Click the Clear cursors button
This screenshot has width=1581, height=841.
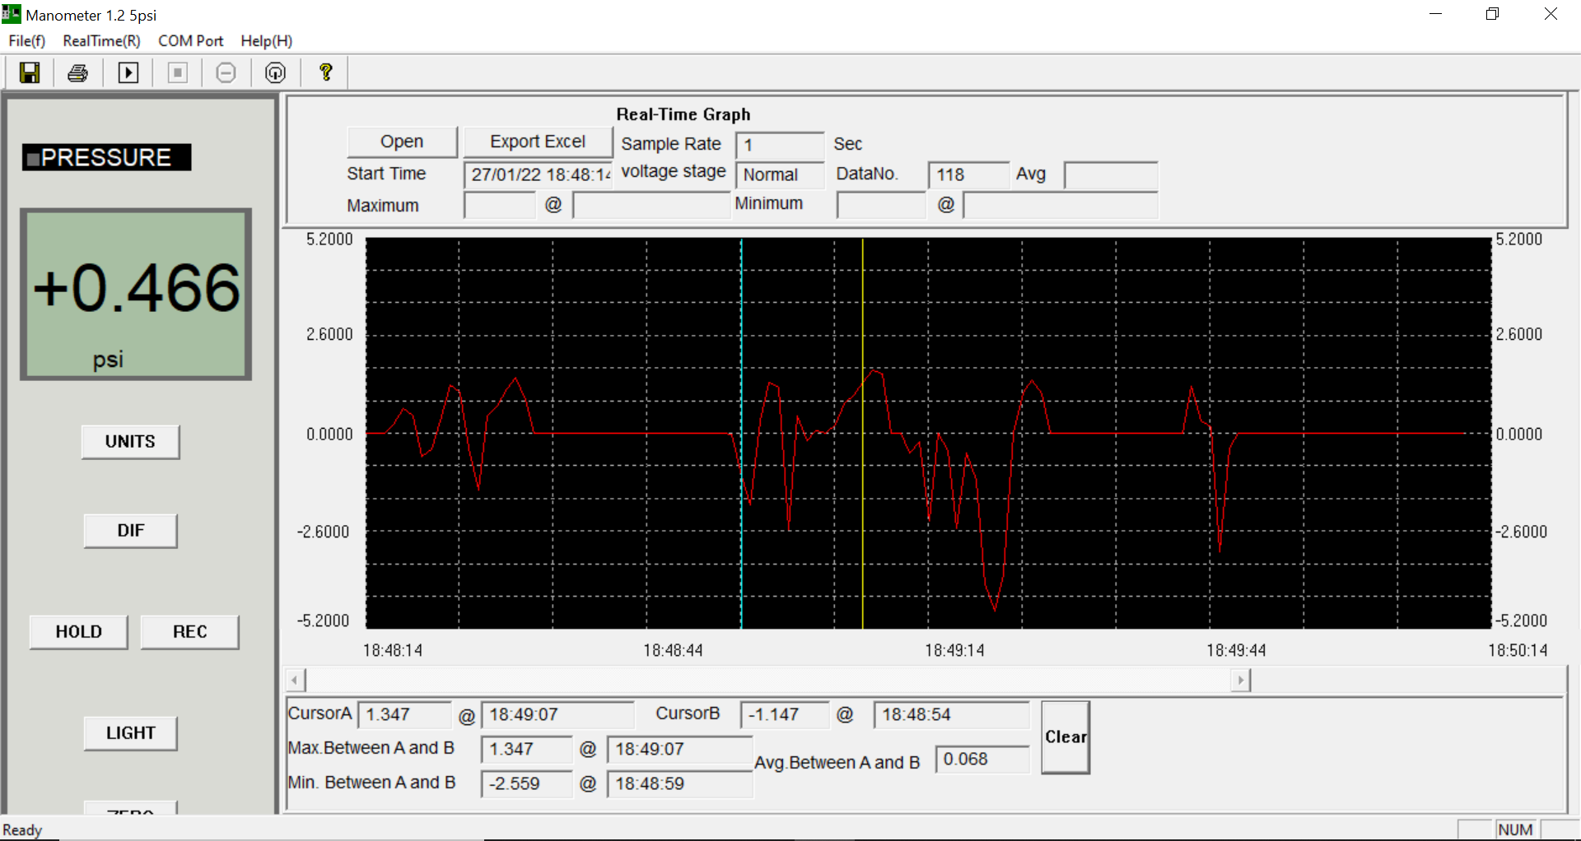(1066, 737)
